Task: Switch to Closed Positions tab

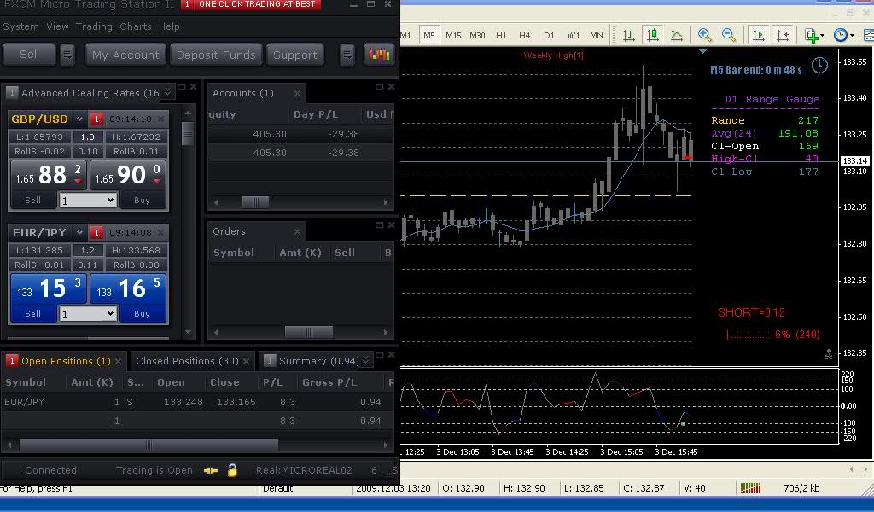Action: click(187, 361)
